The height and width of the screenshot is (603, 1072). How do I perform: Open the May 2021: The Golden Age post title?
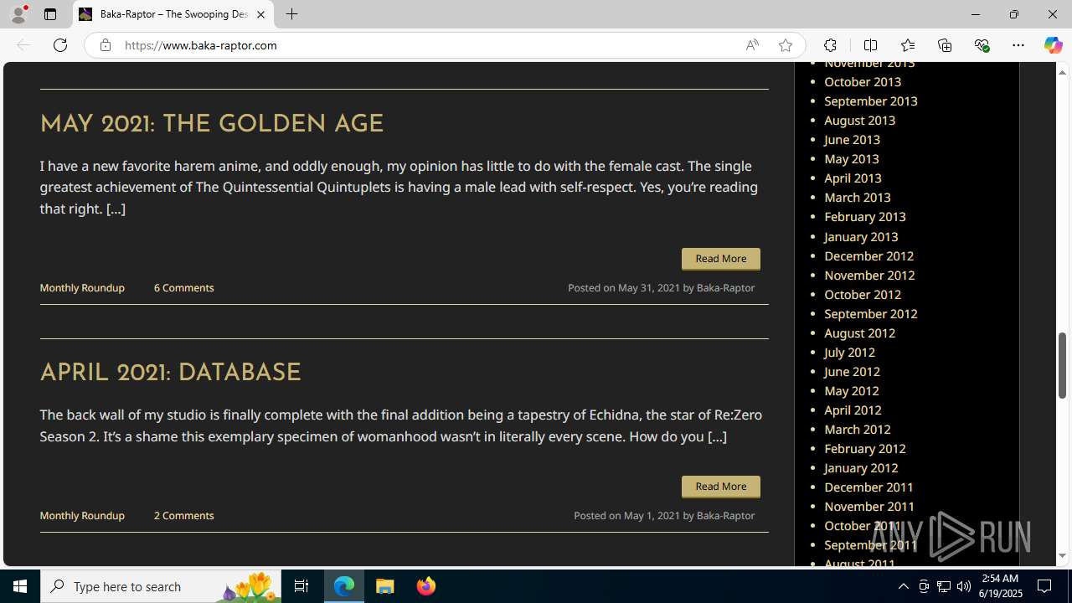(211, 125)
